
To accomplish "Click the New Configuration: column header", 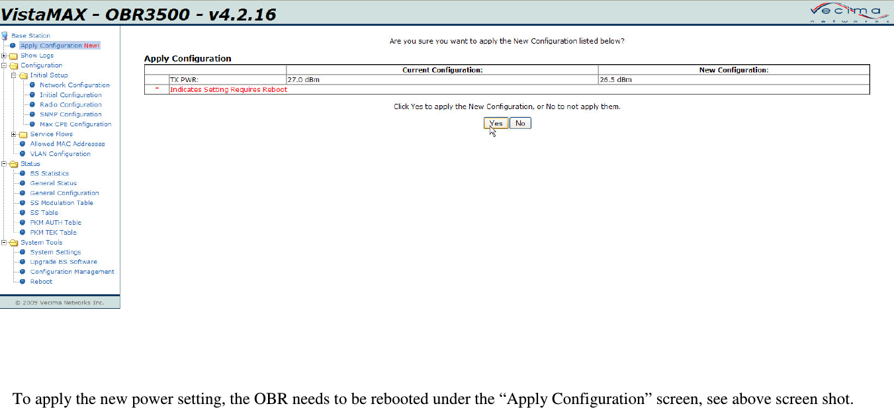I will (x=734, y=69).
